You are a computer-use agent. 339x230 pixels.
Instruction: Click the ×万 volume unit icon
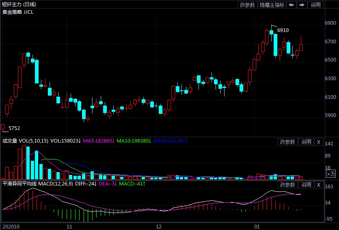pos(331,174)
